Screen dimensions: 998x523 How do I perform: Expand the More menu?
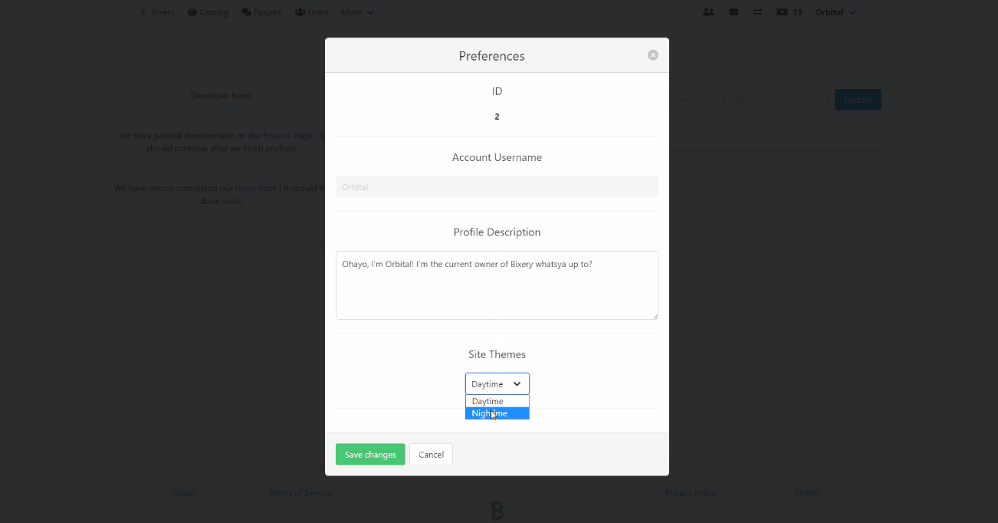(357, 12)
